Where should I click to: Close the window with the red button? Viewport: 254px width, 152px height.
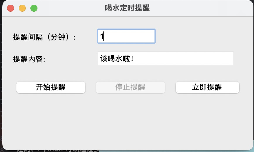point(11,8)
